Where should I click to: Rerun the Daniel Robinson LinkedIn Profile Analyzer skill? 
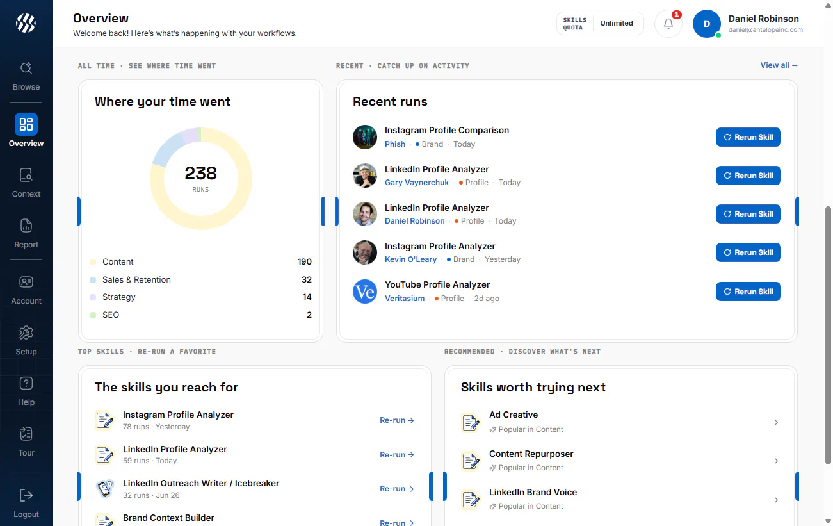pyautogui.click(x=748, y=214)
